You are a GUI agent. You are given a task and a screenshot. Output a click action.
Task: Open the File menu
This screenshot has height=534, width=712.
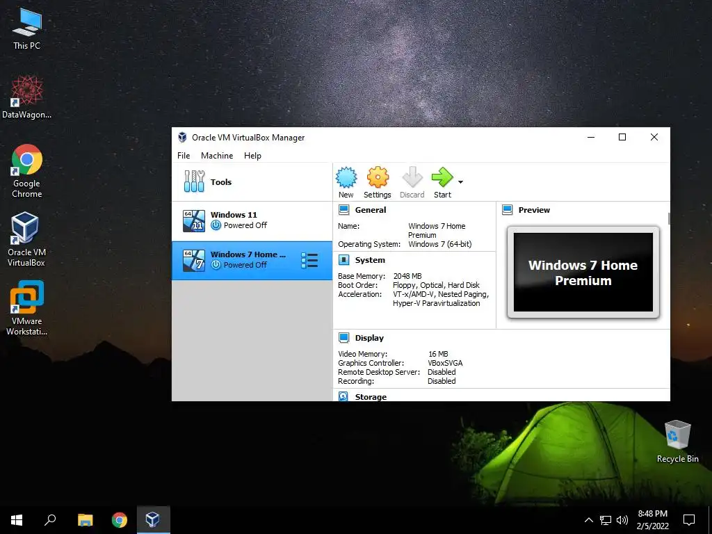pos(184,155)
